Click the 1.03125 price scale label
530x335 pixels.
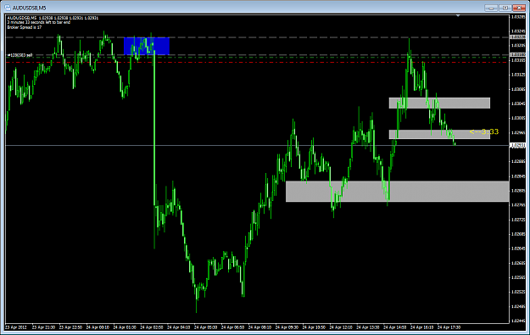[x=518, y=75]
